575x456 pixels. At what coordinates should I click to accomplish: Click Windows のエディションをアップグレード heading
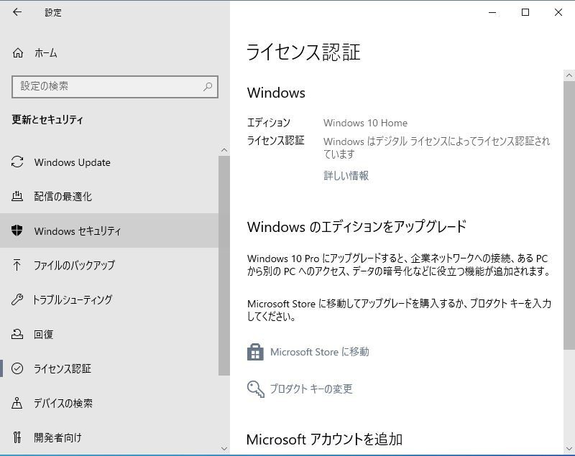pos(356,227)
